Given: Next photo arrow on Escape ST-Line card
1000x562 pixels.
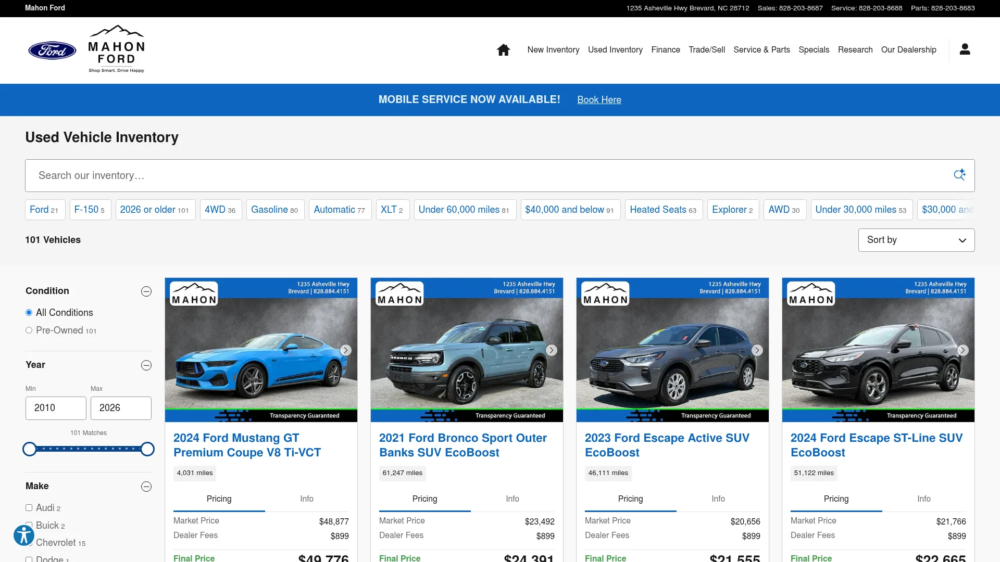Looking at the screenshot, I should [x=963, y=350].
